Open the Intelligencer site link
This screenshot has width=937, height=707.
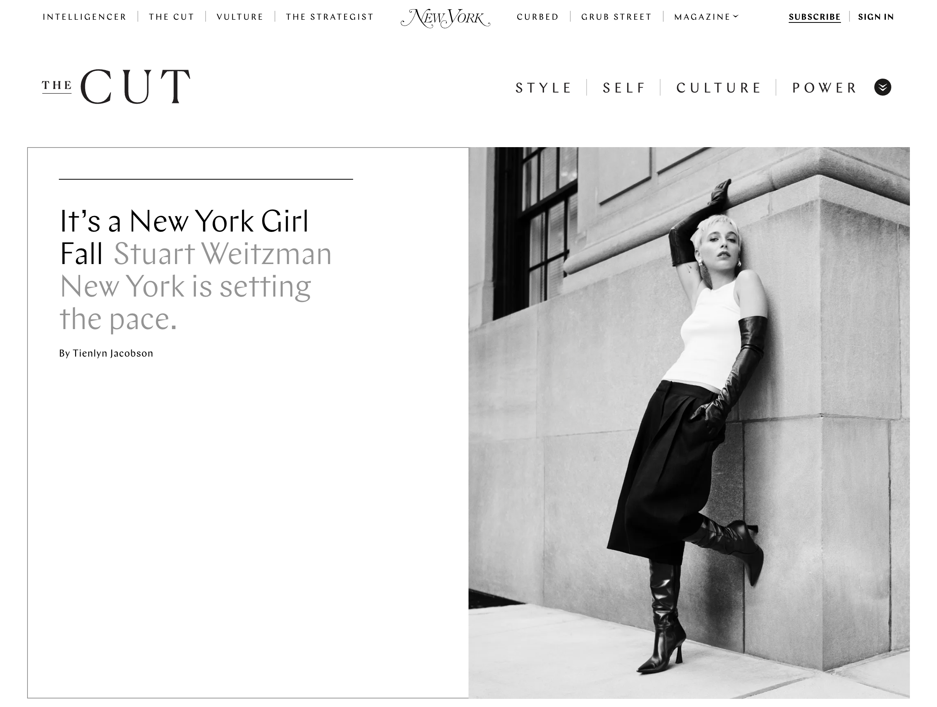point(84,17)
